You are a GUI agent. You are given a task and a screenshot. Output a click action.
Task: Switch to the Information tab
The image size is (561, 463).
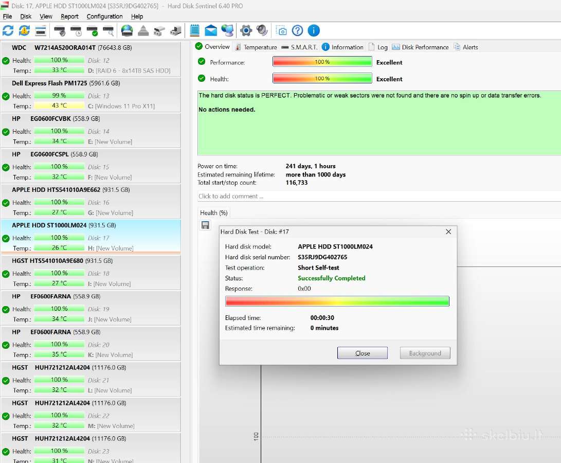[342, 47]
